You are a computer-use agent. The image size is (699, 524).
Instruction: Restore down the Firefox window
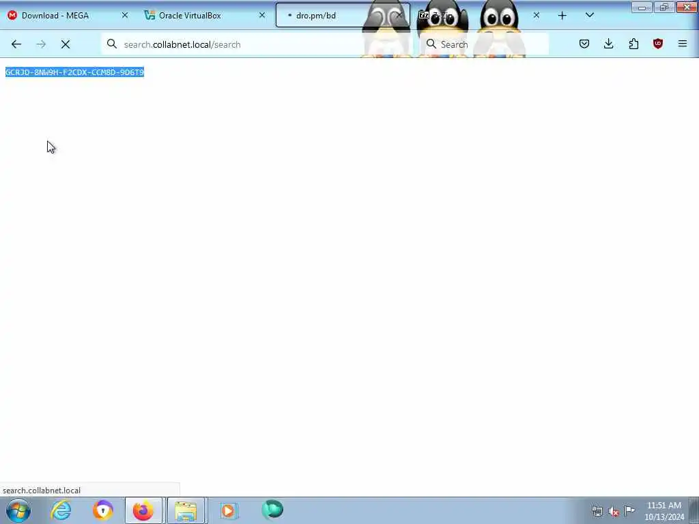coord(664,7)
